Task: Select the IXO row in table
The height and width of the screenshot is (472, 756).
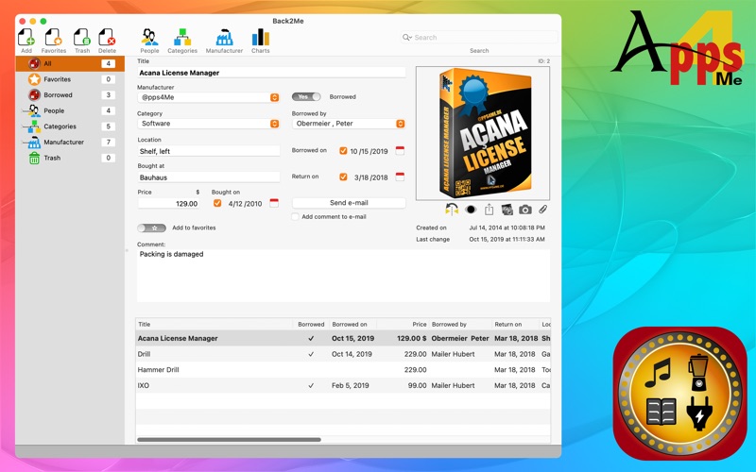Action: 343,385
